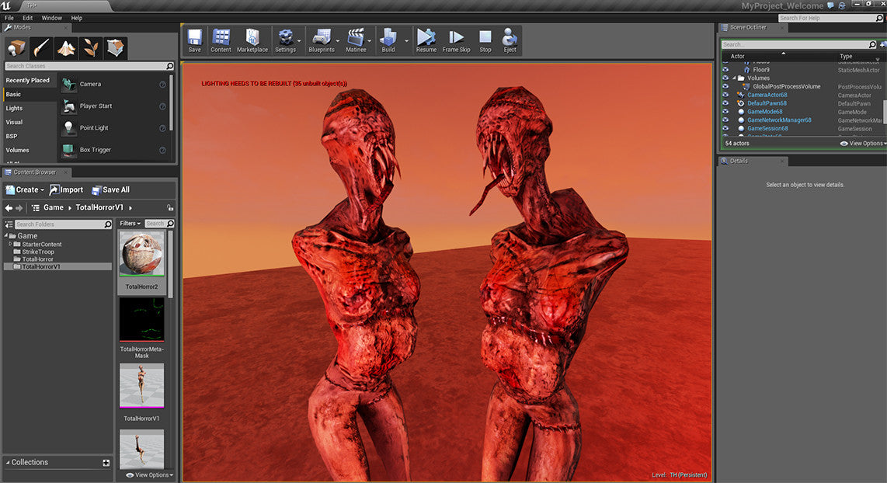Viewport: 887px width, 483px height.
Task: Click the Search For Help field
Action: [830, 18]
